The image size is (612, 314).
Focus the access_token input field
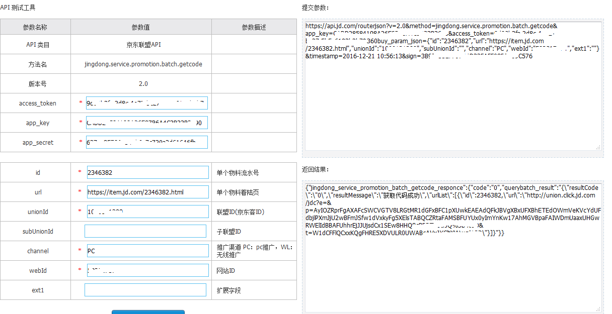pyautogui.click(x=146, y=103)
